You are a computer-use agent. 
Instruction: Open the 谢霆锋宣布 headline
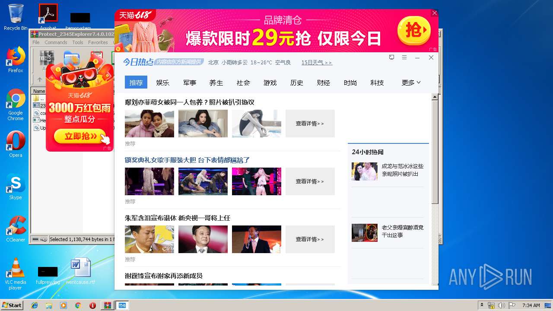coord(164,276)
